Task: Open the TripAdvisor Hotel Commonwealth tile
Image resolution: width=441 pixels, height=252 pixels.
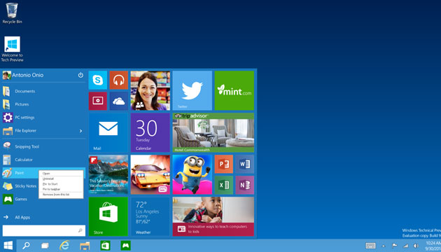Action: (x=213, y=132)
